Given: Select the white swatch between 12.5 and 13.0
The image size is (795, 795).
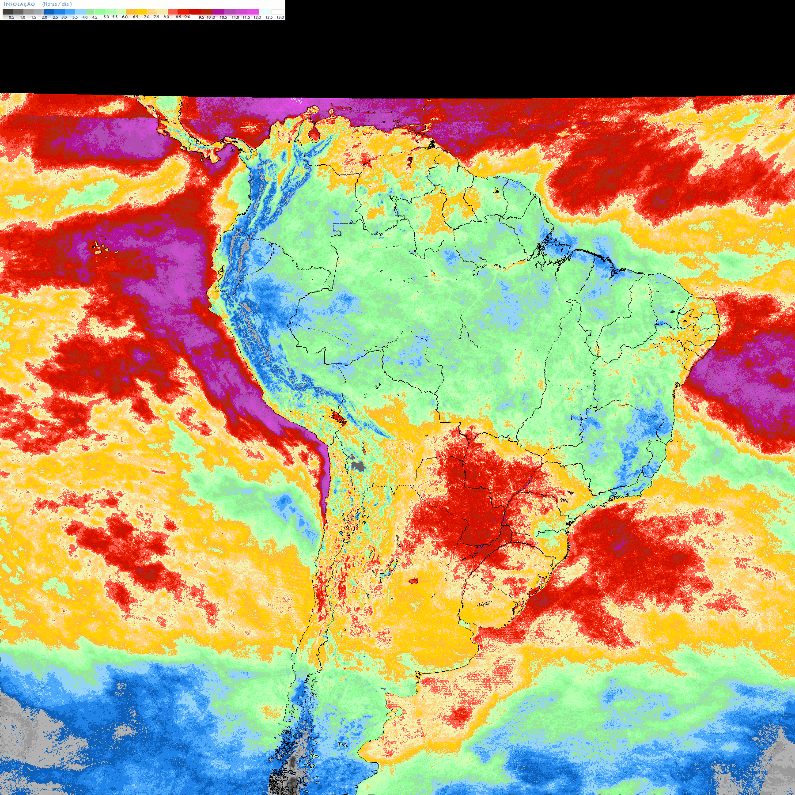Looking at the screenshot, I should coord(277,12).
